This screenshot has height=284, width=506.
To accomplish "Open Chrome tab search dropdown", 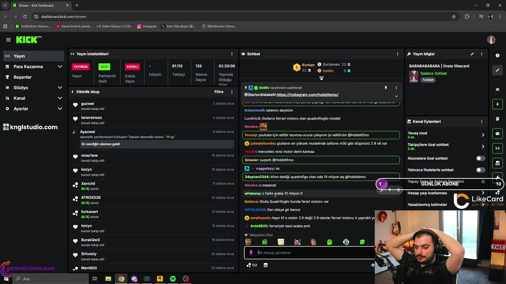I will coord(5,6).
